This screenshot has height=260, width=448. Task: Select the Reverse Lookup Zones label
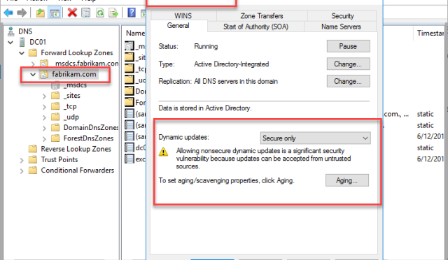tap(76, 149)
